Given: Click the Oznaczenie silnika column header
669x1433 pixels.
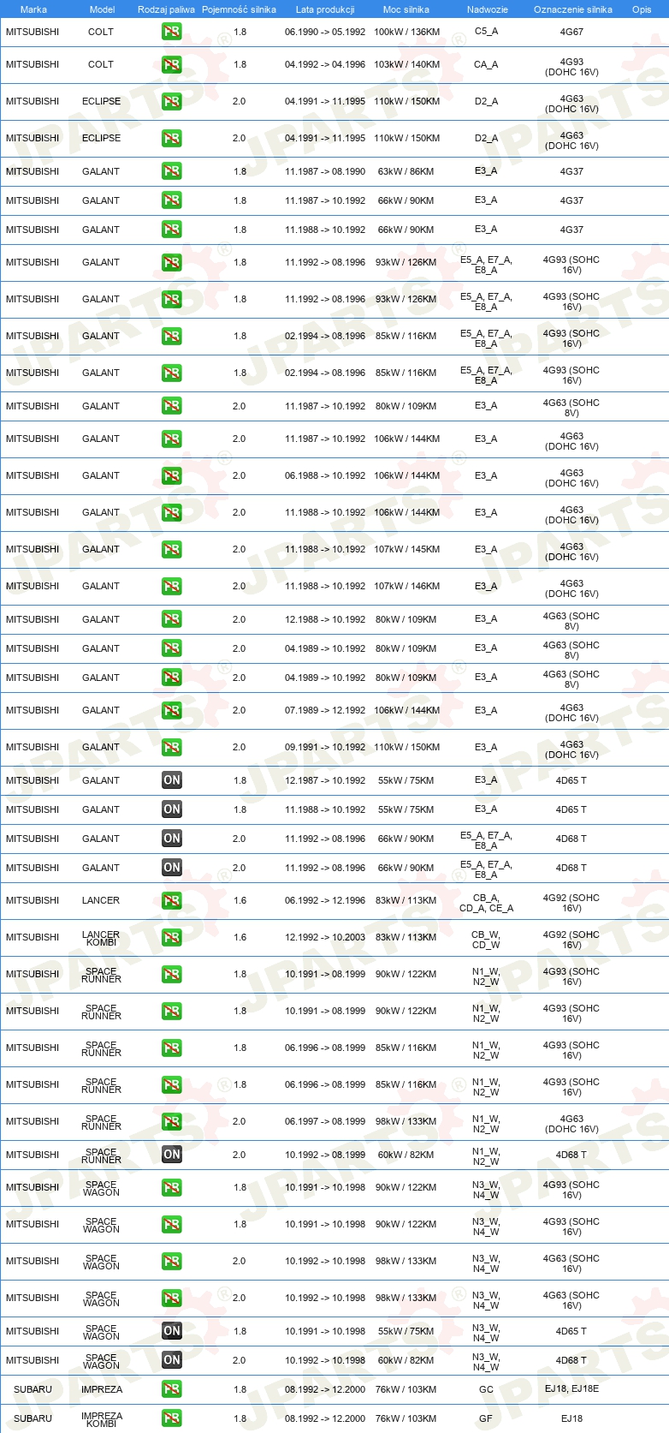Looking at the screenshot, I should (573, 9).
